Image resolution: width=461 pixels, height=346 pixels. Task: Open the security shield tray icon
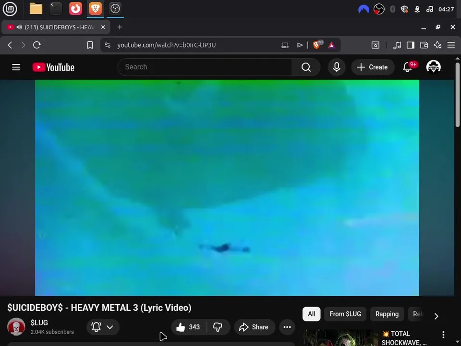coord(404,10)
